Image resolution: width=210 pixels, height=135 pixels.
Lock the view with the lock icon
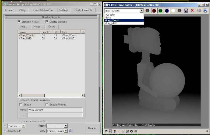70,131
